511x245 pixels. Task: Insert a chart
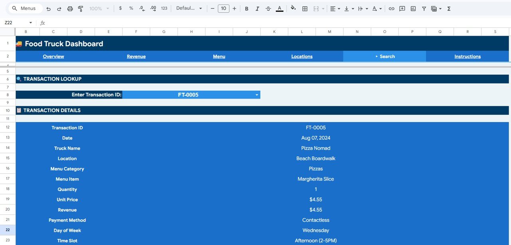point(413,8)
